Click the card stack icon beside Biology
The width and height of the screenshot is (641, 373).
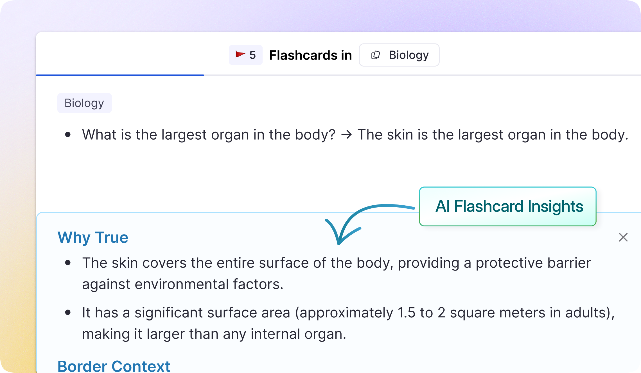click(x=376, y=55)
